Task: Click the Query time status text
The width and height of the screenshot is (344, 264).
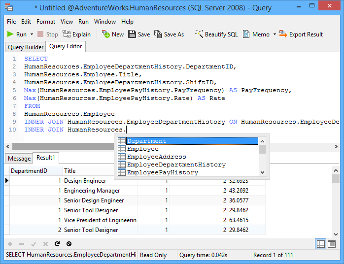Action: [x=203, y=255]
